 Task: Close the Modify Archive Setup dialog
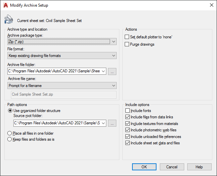(211, 5)
